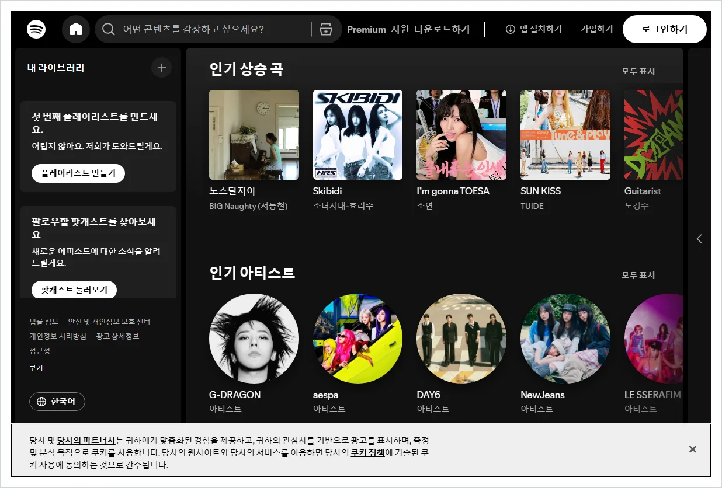The image size is (722, 488).
Task: Click the SUN KISS song title
Action: (540, 191)
